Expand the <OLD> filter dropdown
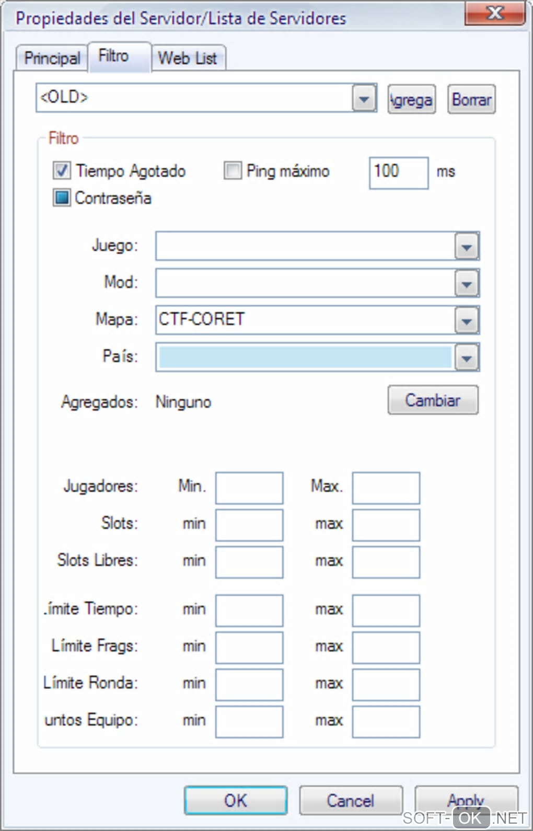This screenshot has height=831, width=533. pyautogui.click(x=364, y=98)
